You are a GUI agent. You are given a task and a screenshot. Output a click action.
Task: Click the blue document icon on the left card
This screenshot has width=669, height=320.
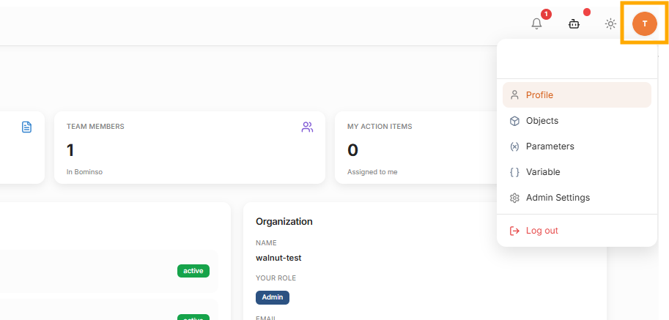[26, 127]
